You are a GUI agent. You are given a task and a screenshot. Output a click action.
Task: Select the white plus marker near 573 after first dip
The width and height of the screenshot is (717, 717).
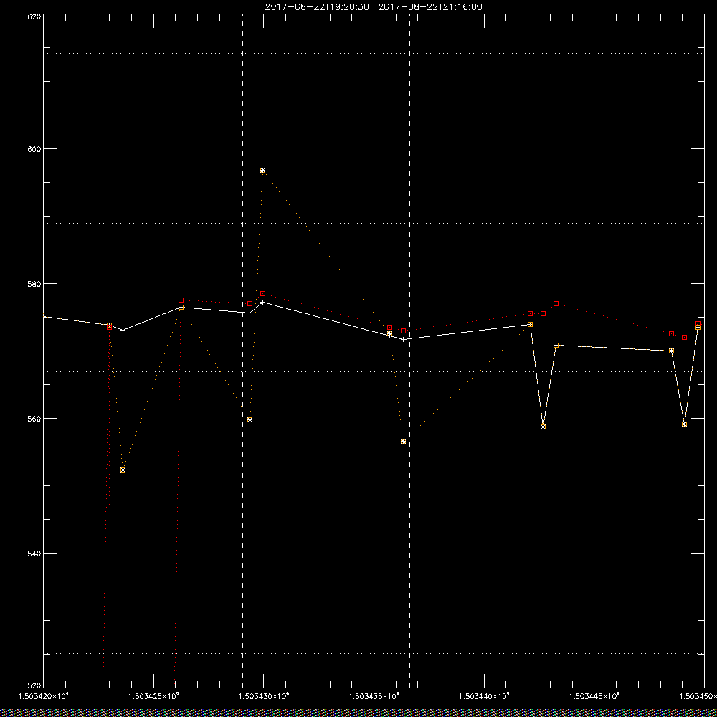[123, 330]
